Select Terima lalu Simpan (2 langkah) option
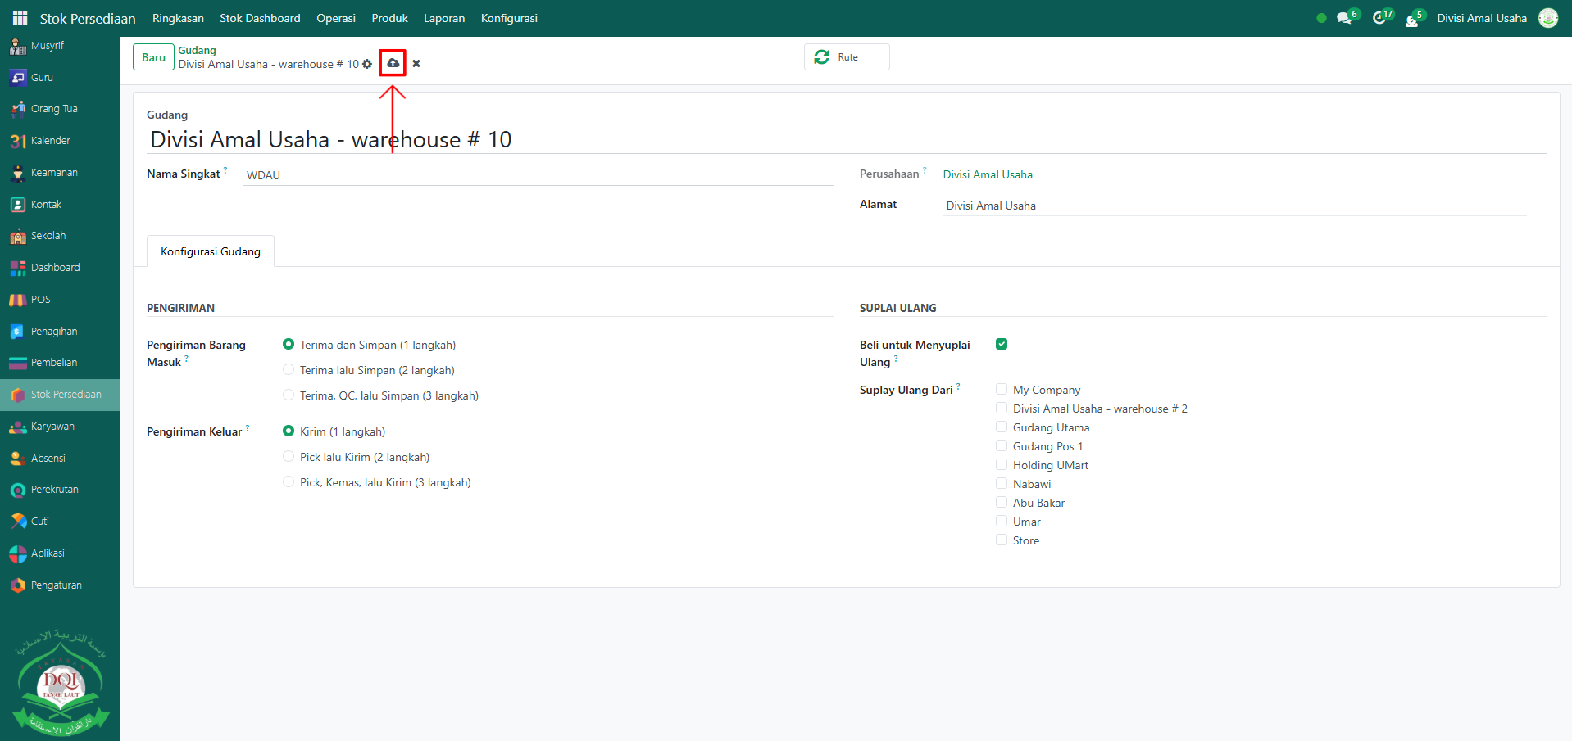1572x741 pixels. pyautogui.click(x=289, y=370)
